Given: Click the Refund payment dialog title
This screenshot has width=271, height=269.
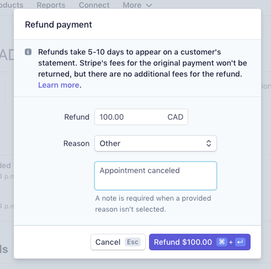Looking at the screenshot, I should pos(59,25).
